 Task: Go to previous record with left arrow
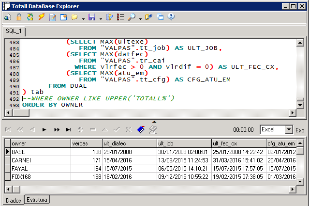point(32,129)
